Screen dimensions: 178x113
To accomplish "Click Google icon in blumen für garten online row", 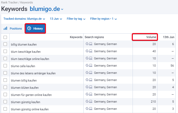I will 87,94.
